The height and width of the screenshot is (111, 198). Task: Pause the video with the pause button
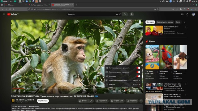(x=15, y=91)
